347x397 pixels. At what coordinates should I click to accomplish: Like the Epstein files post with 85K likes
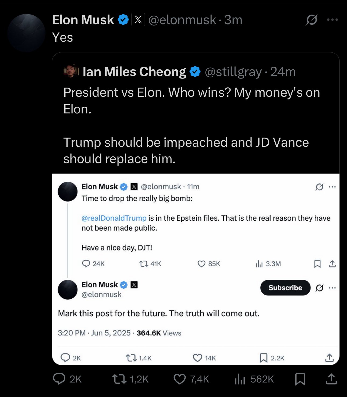pyautogui.click(x=201, y=264)
